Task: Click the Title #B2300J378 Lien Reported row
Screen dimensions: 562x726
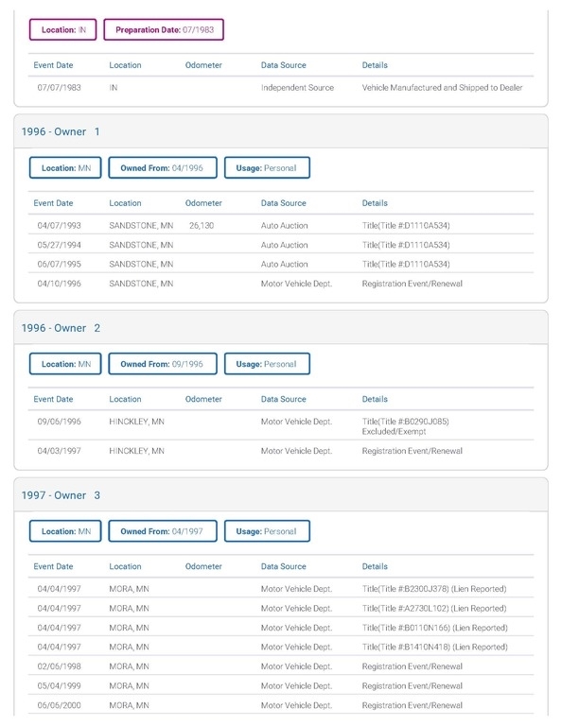Action: [x=281, y=589]
